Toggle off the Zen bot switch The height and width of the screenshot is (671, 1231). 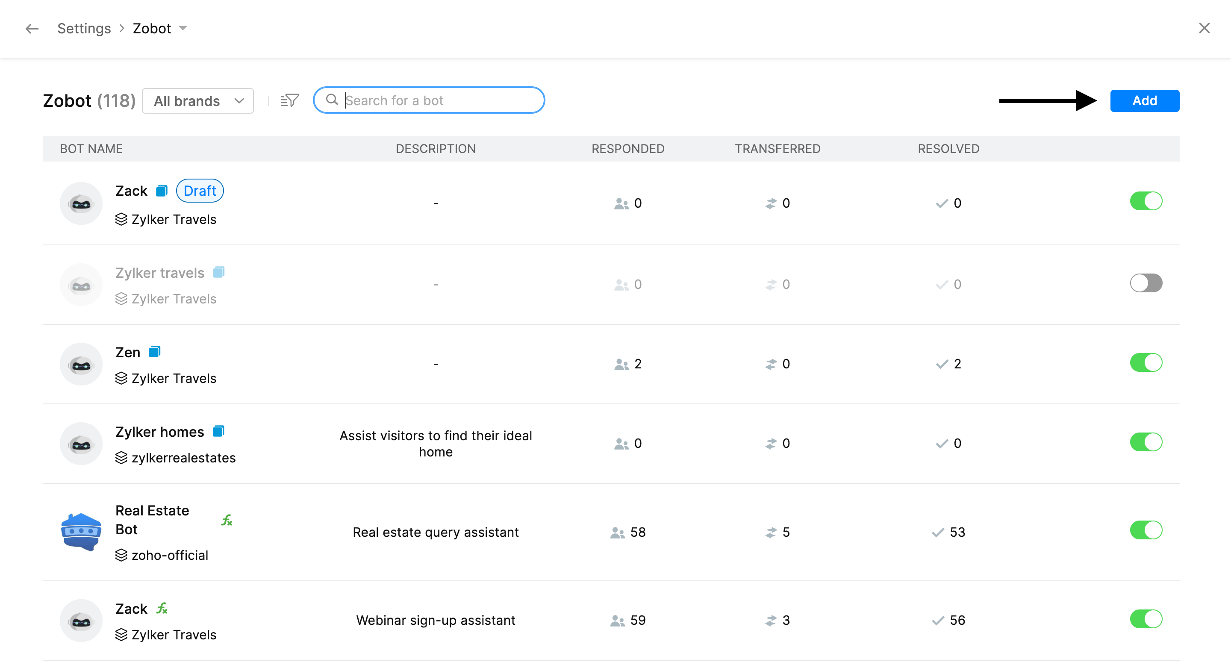[1146, 363]
